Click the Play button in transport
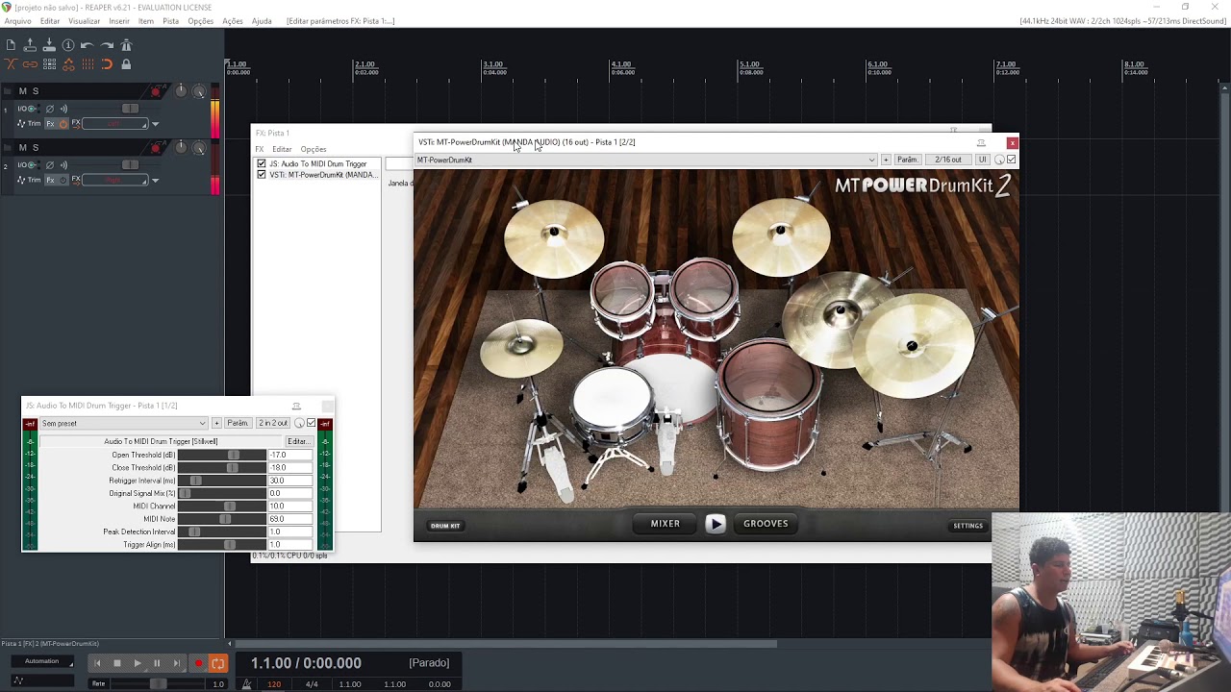 (138, 663)
